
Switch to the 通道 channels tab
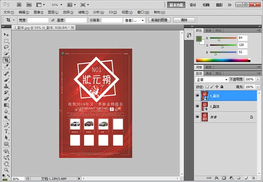click(209, 73)
